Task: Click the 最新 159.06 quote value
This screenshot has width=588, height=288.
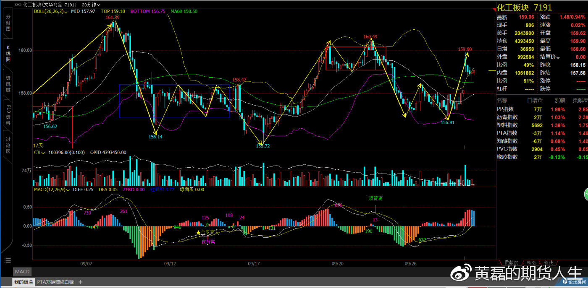Action: click(526, 17)
